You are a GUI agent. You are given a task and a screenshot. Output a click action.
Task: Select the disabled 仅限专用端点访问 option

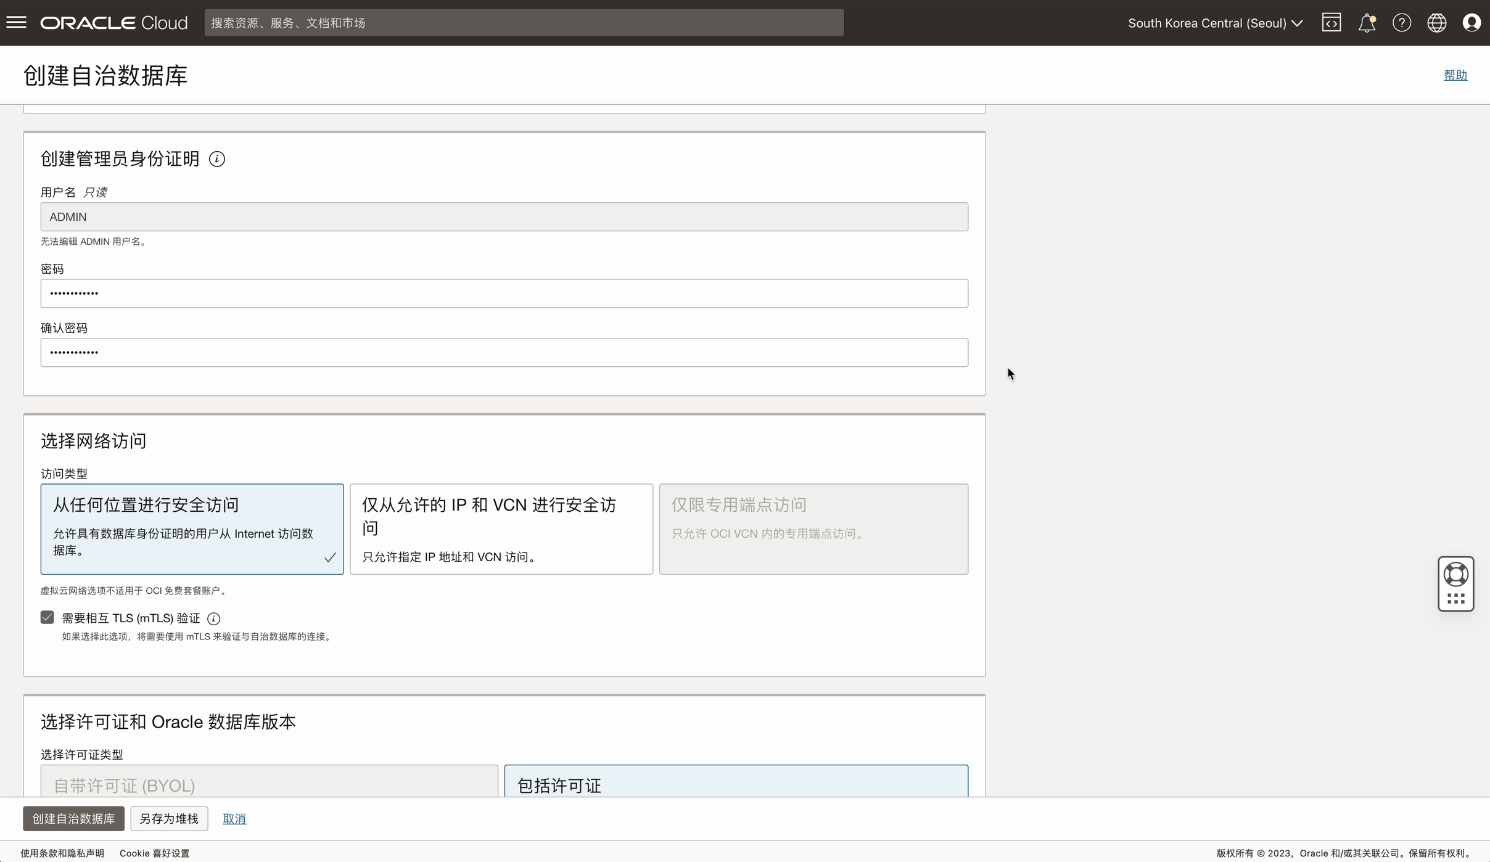point(813,529)
